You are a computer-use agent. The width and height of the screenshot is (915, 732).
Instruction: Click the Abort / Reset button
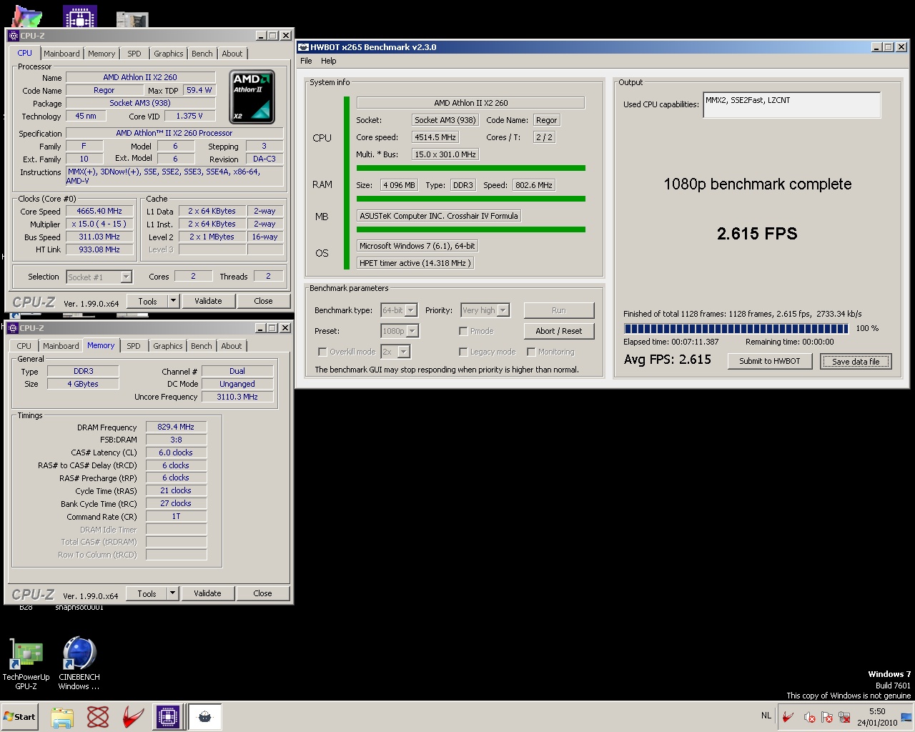559,331
